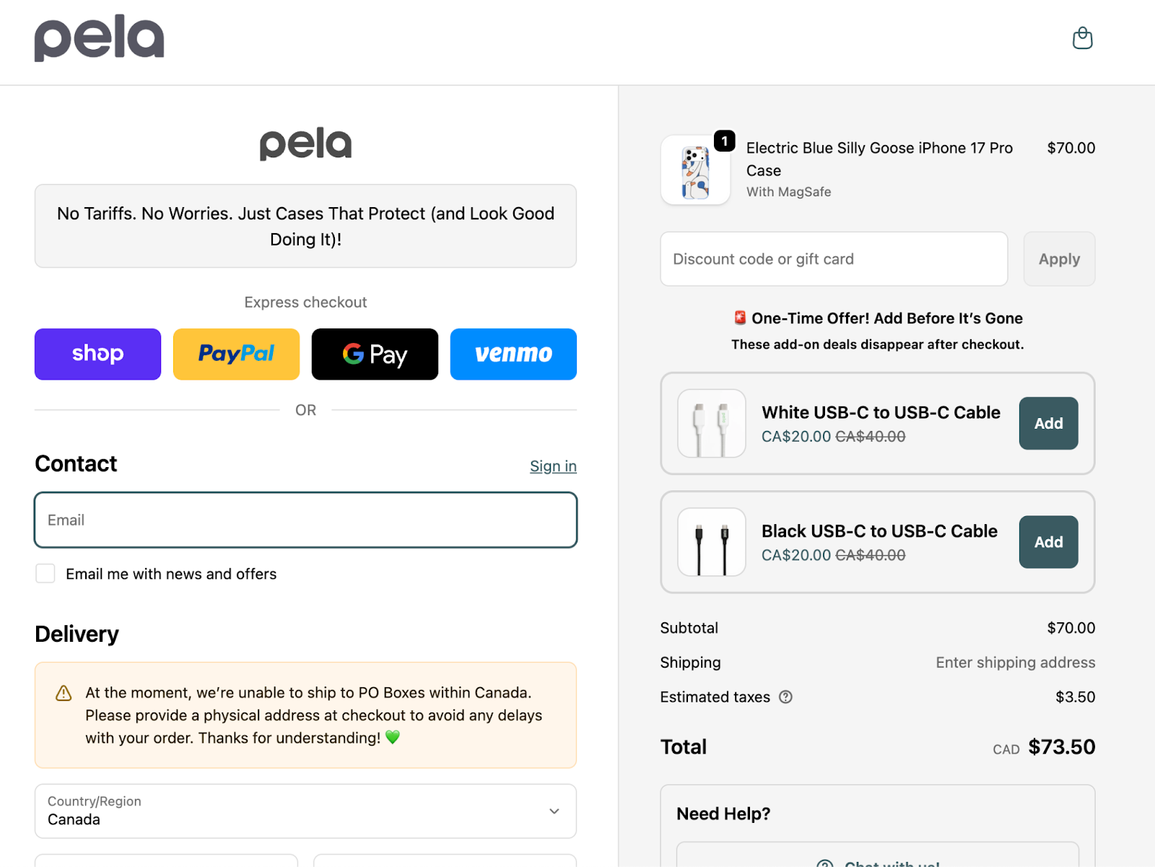Add the White USB-C to USB-C Cable
The width and height of the screenshot is (1155, 867).
coord(1047,423)
